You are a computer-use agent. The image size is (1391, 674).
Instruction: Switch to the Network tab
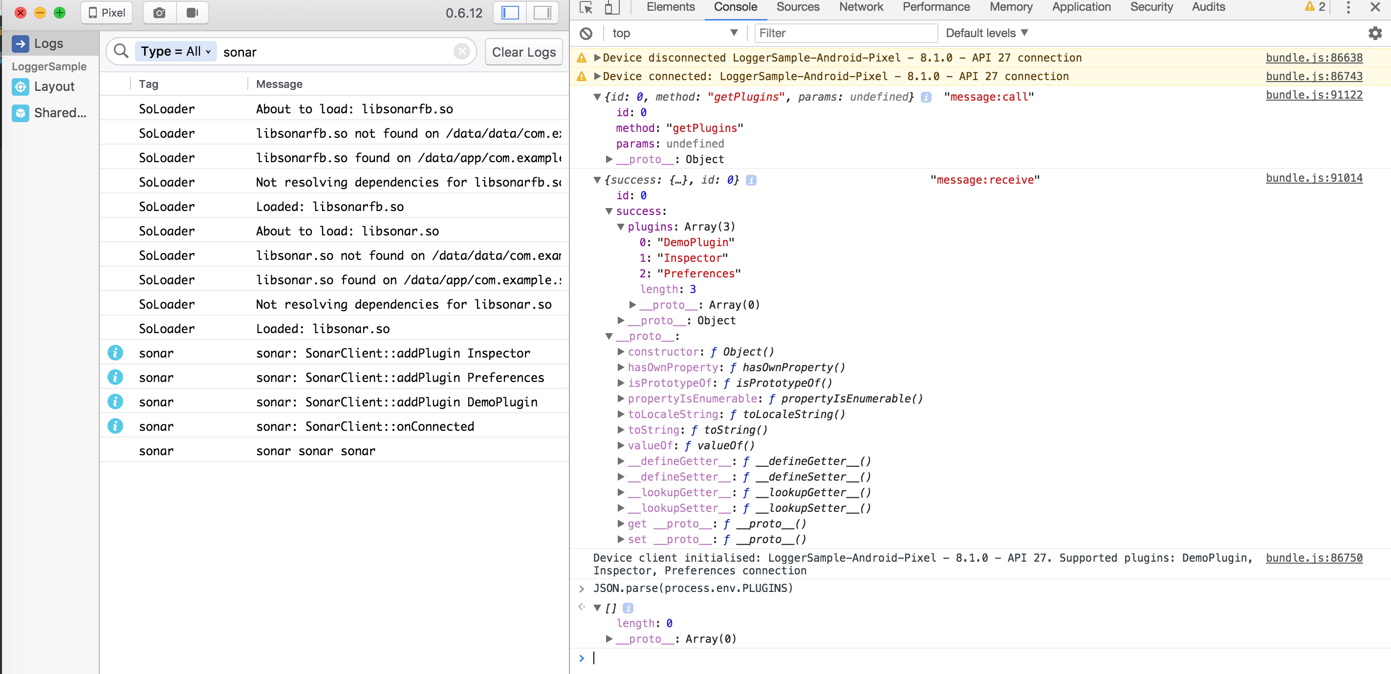click(x=861, y=7)
